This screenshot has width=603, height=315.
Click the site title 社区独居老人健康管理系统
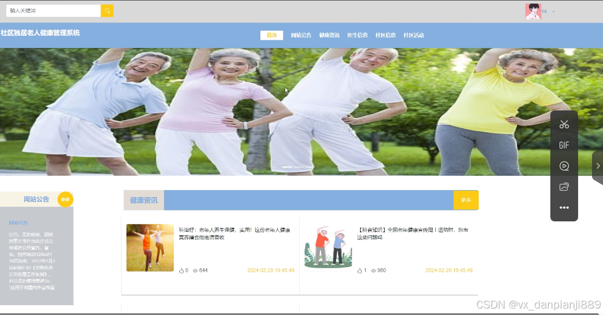[40, 33]
